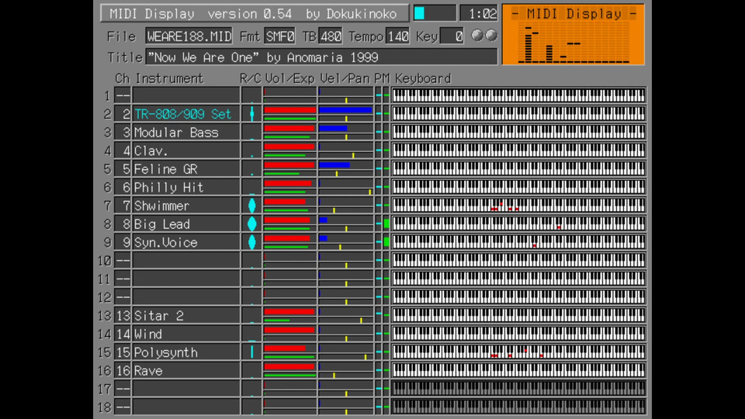Click the Key value field
The image size is (745, 419).
pyautogui.click(x=452, y=36)
